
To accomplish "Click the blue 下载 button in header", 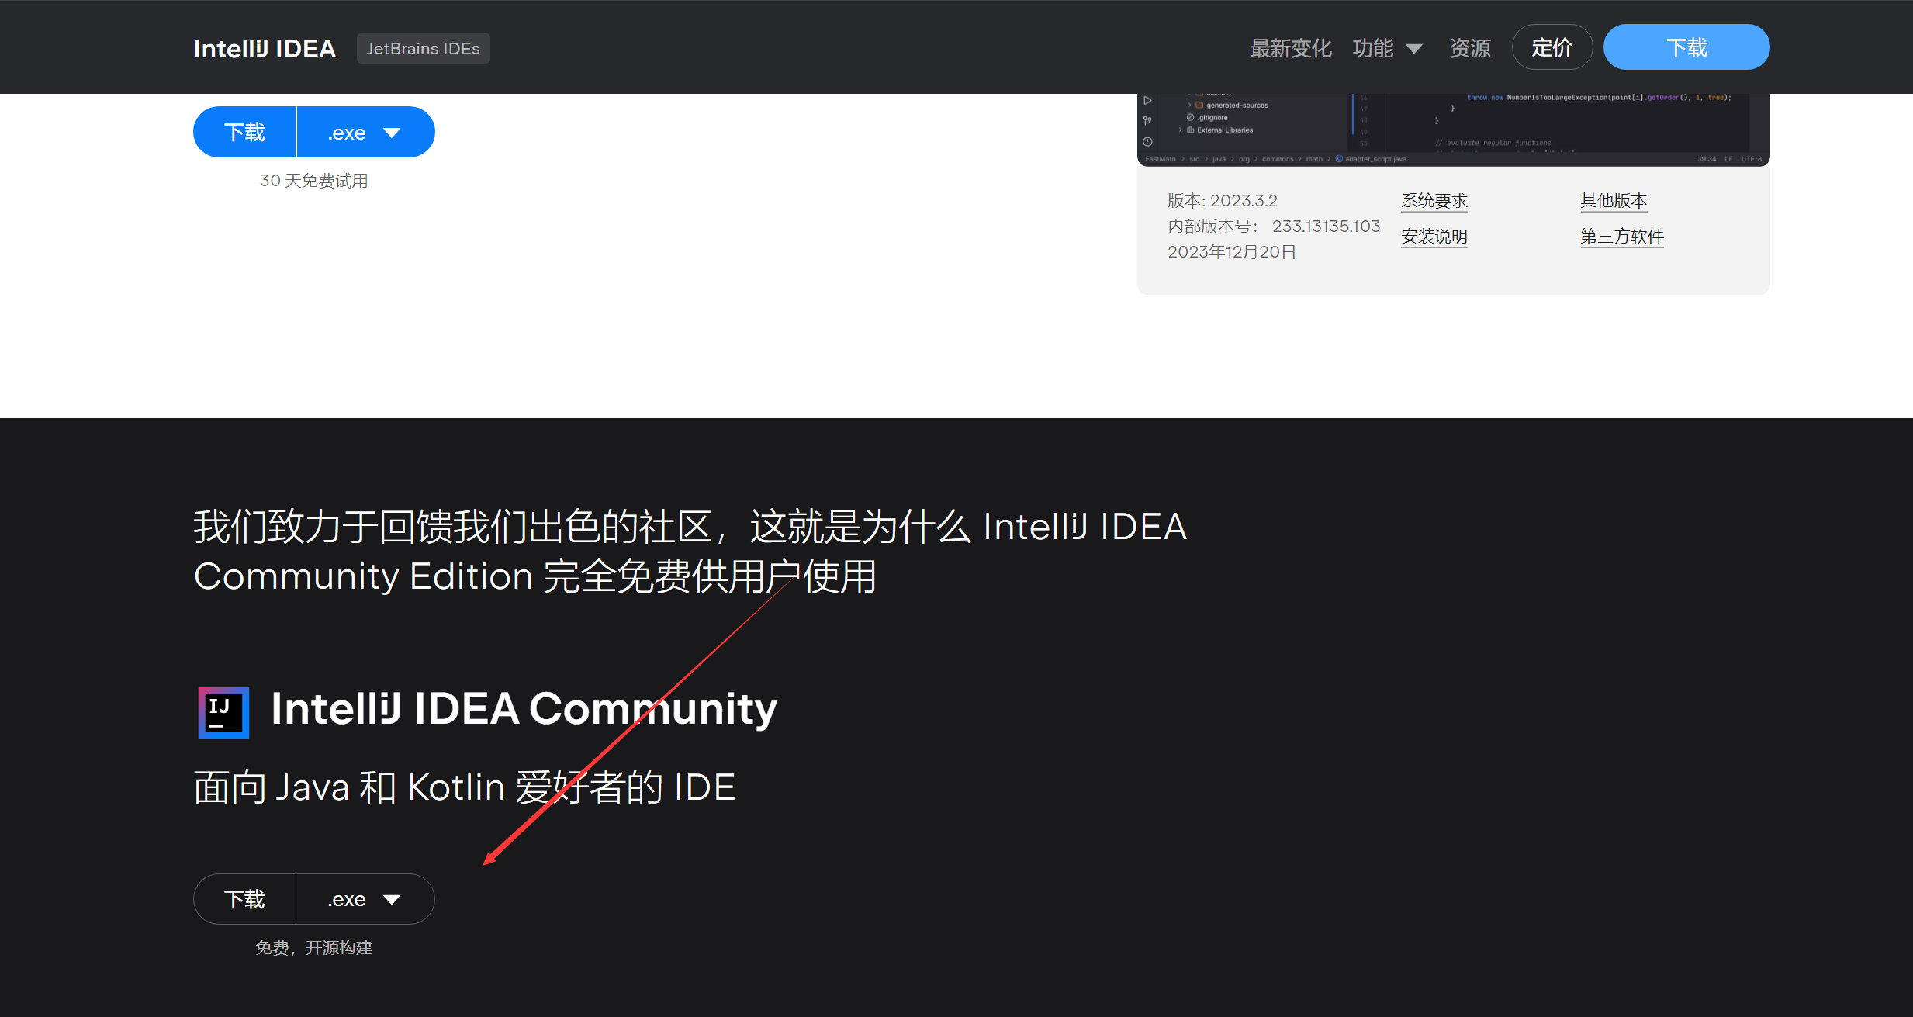I will 1686,47.
